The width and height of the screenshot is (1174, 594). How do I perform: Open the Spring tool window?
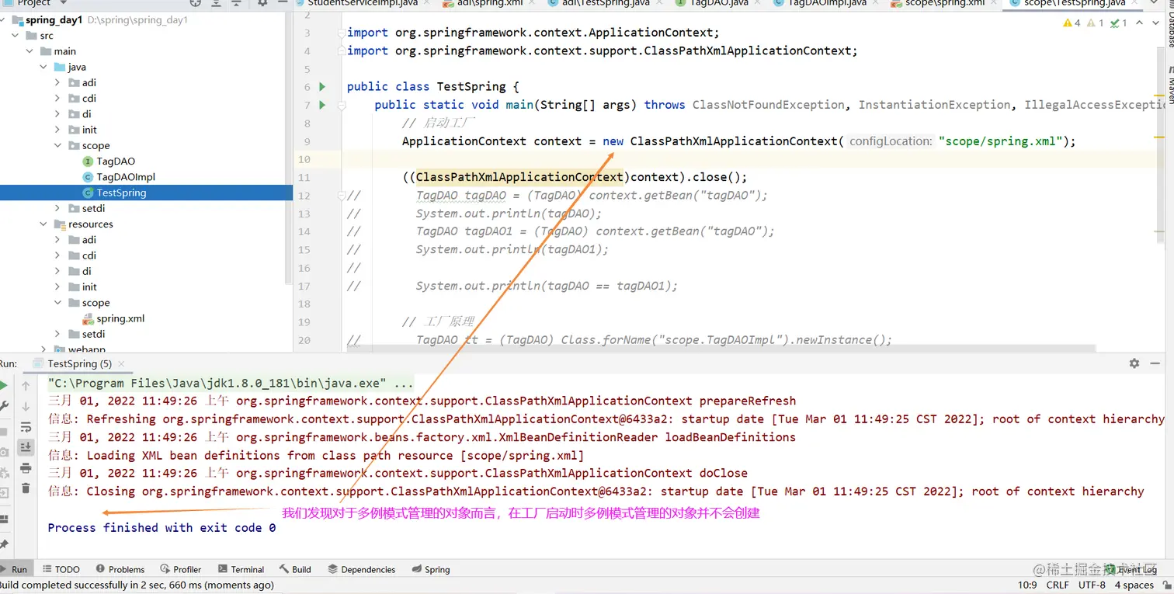pos(430,569)
